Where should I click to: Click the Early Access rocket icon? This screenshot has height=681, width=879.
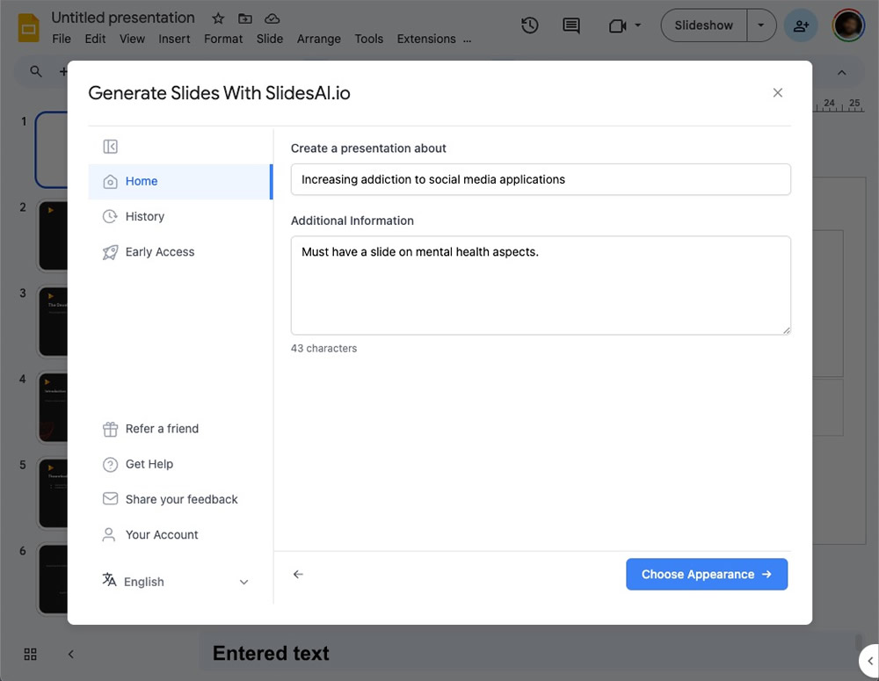[111, 252]
